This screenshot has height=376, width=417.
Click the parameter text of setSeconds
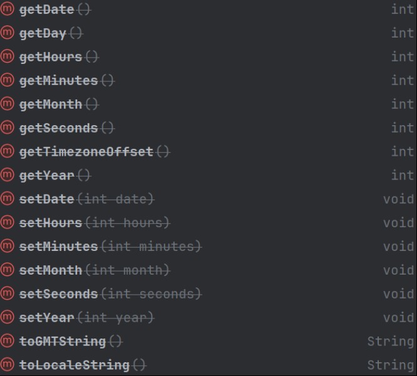tap(151, 294)
